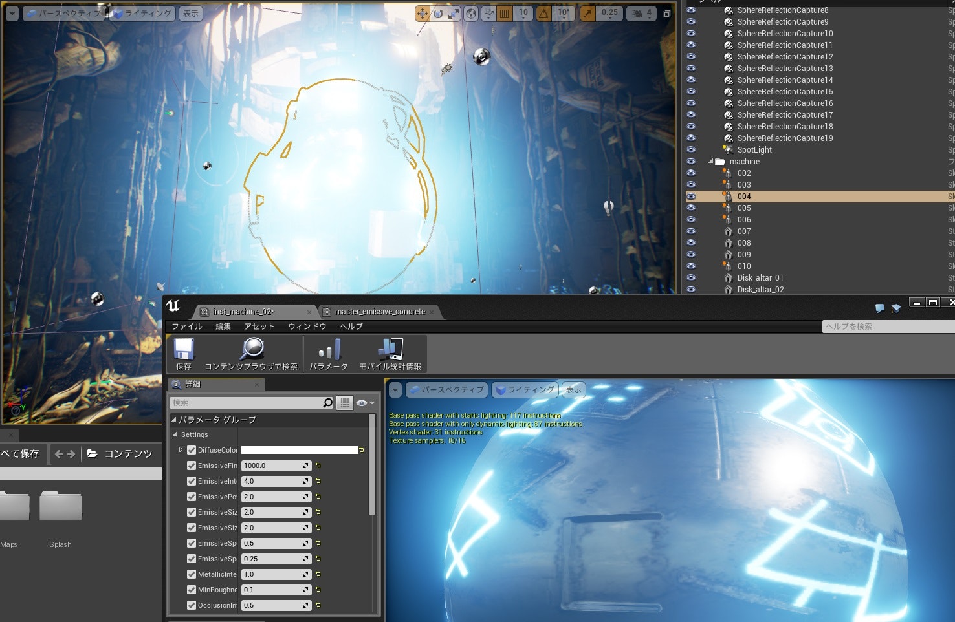
Task: Open アセット menu
Action: click(x=259, y=327)
